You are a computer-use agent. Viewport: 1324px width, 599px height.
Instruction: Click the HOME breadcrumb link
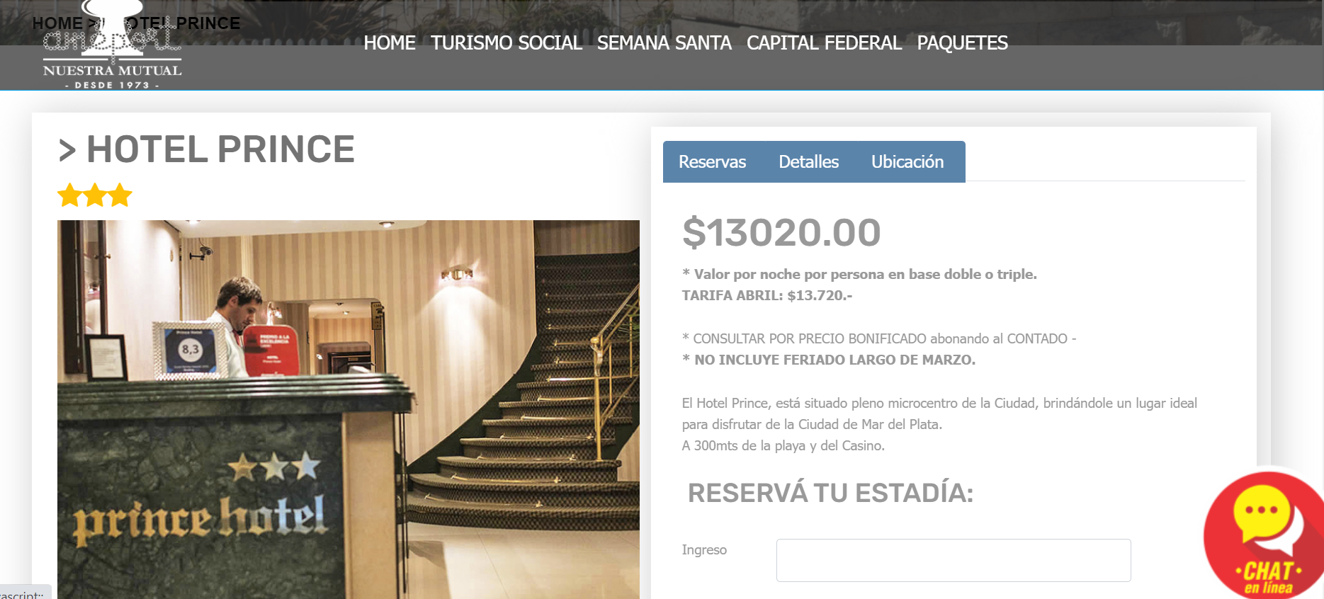tap(57, 23)
